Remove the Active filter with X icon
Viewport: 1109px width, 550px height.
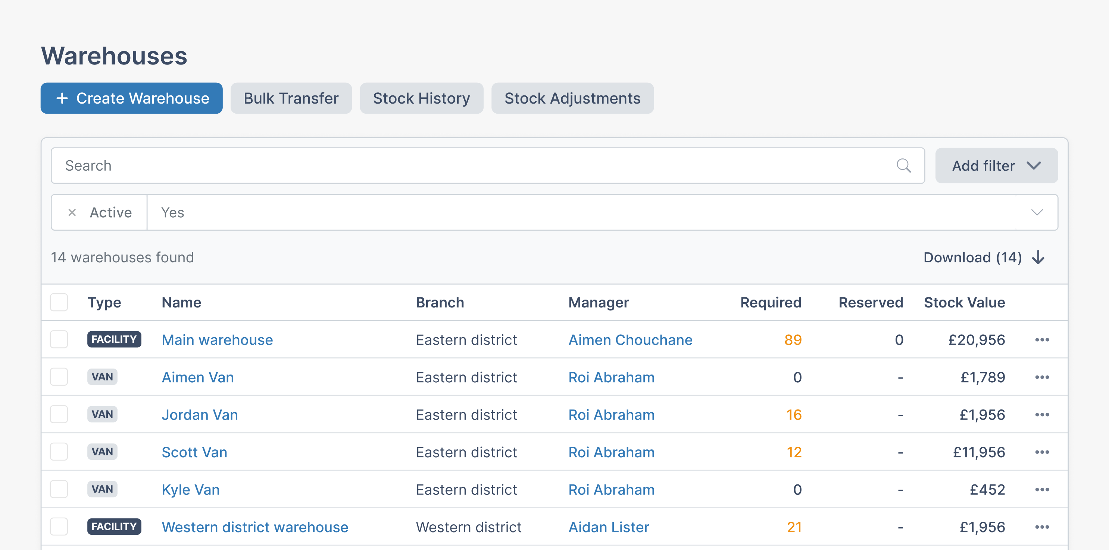point(72,212)
